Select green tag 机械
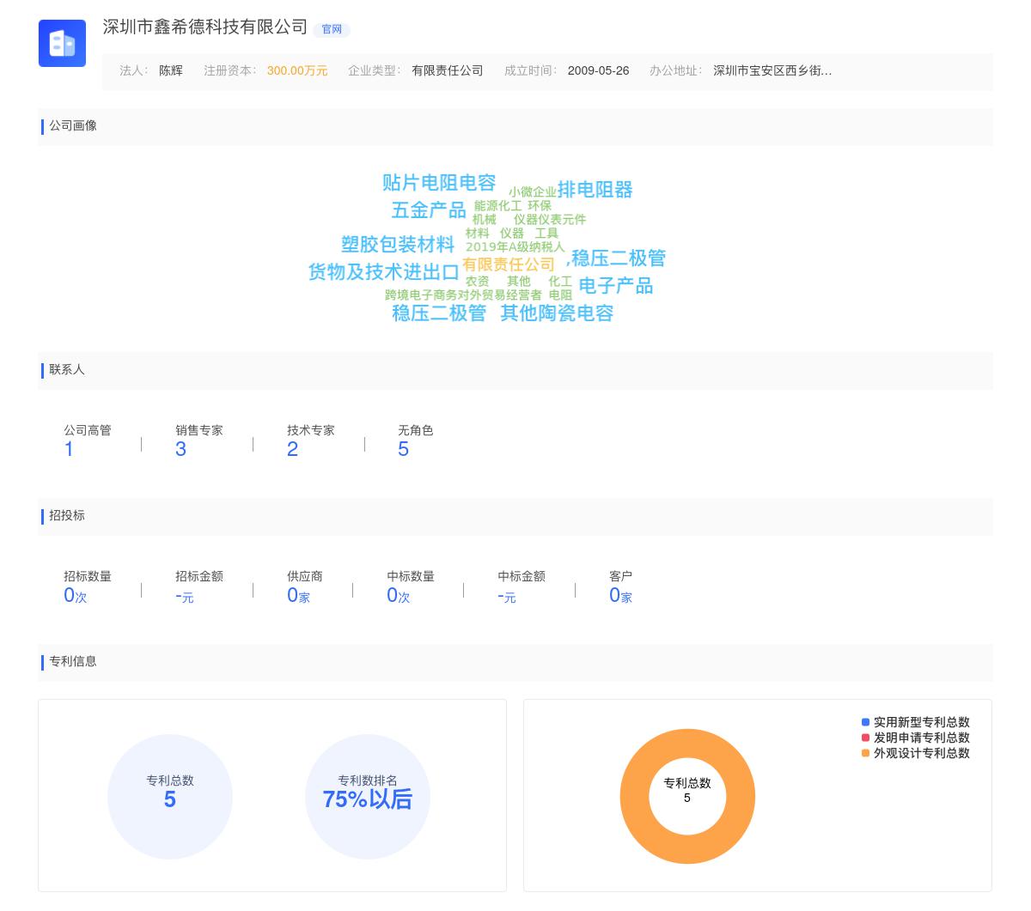1031x911 pixels. click(485, 220)
